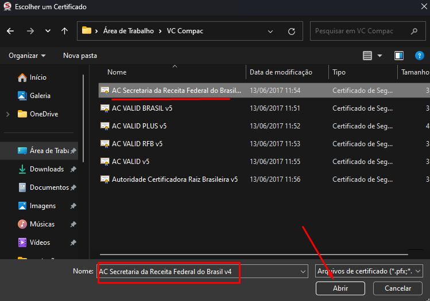Click the Back navigation arrow
Screen dimensions: 430x301
tap(10, 31)
